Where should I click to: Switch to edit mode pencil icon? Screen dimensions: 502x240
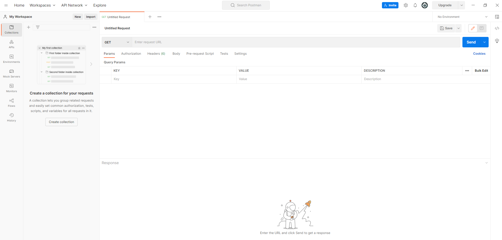pyautogui.click(x=473, y=28)
